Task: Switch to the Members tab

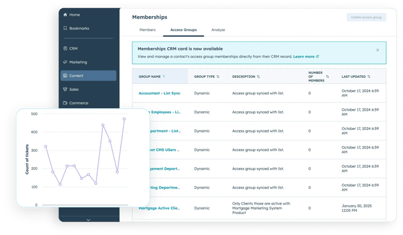Action: coord(147,30)
